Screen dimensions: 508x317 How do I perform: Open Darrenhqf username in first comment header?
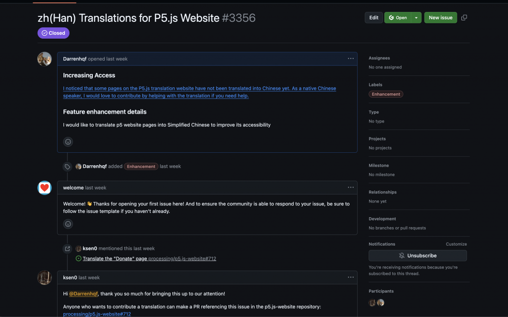[75, 59]
